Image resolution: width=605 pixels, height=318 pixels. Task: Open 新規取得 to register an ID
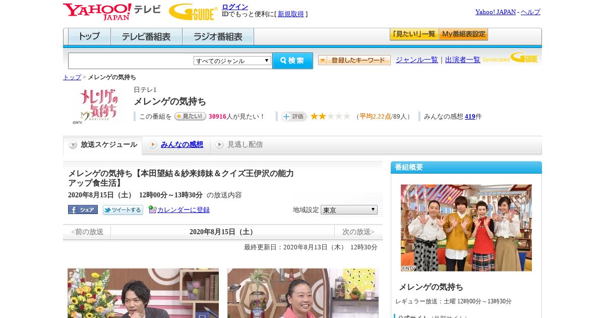tap(291, 14)
